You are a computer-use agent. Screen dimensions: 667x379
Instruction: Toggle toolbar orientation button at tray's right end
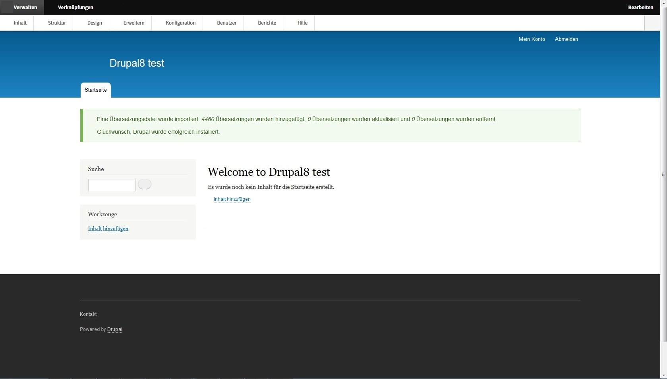pos(652,23)
